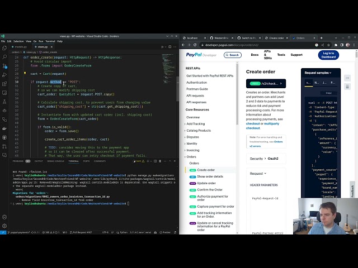
Task: Open editor More Actions ellipsis menu
Action: coord(175,47)
